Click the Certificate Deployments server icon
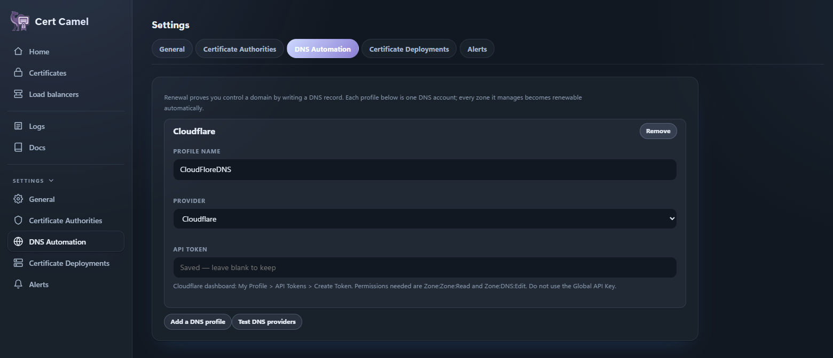 (18, 263)
